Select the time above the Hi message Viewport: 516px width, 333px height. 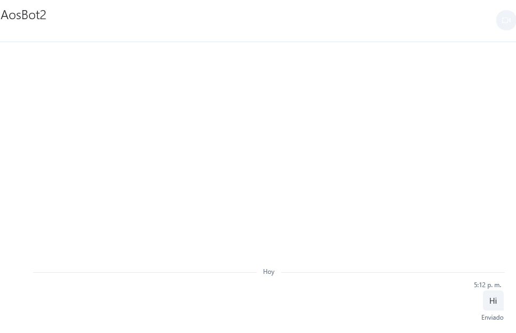point(487,285)
